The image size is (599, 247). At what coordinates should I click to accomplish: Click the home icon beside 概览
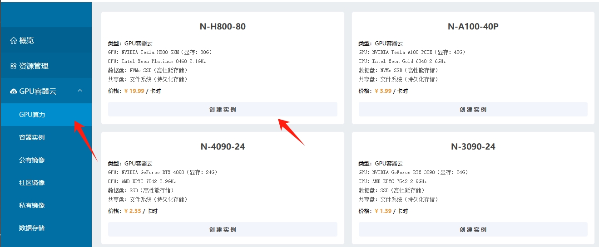point(14,40)
